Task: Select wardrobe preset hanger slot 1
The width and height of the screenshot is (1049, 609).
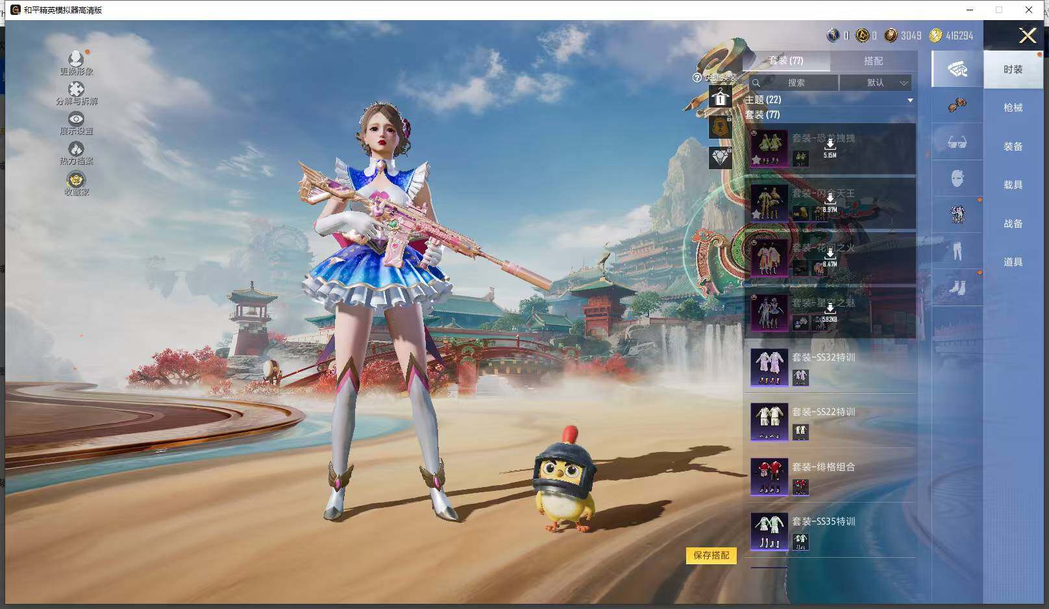Action: tap(720, 98)
